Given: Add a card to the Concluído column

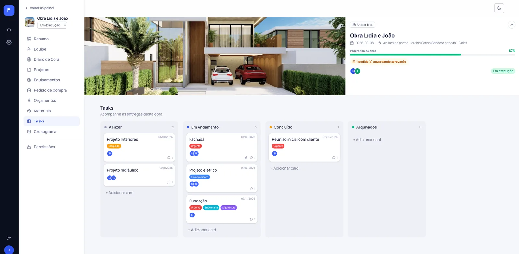Looking at the screenshot, I should tap(284, 168).
